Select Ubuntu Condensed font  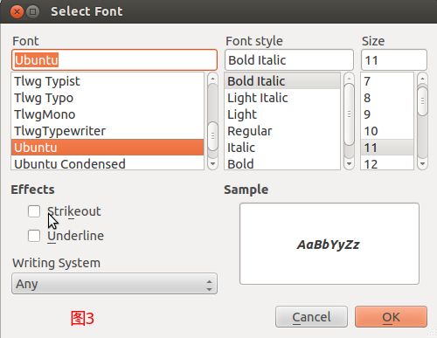pos(108,163)
